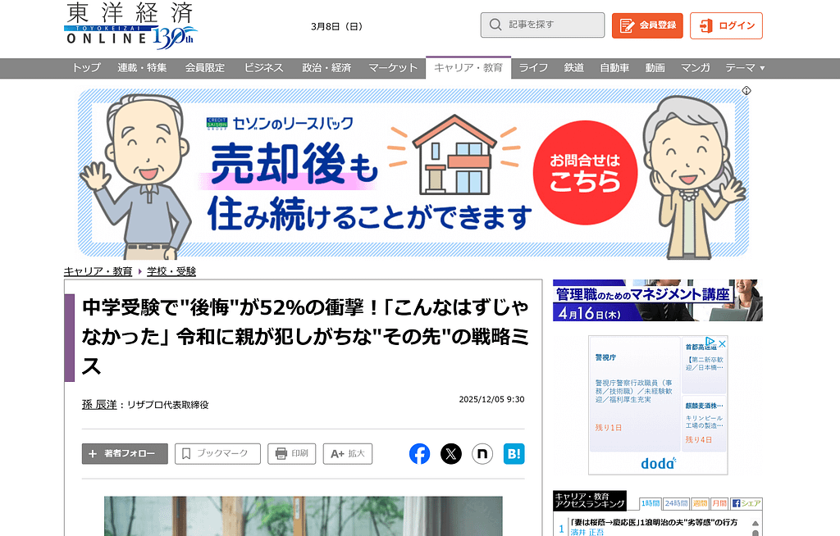This screenshot has height=536, width=840.
Task: Bookmark this article
Action: [217, 454]
